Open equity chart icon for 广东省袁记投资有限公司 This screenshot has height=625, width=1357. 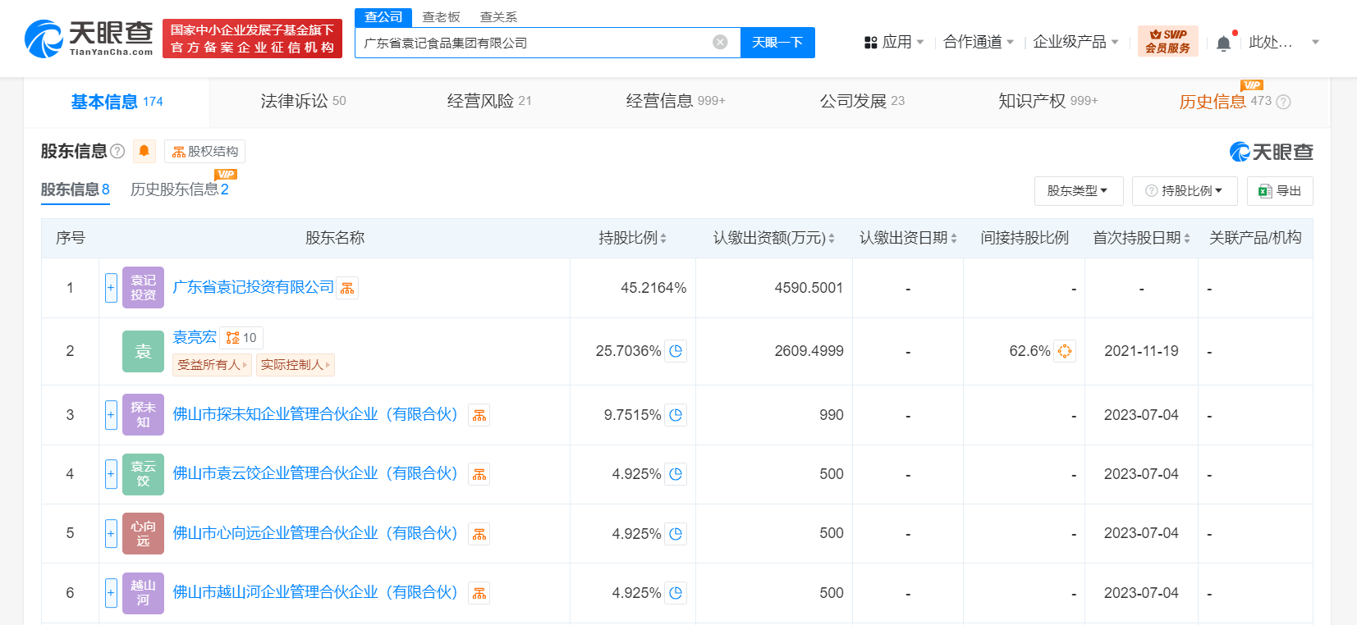347,288
